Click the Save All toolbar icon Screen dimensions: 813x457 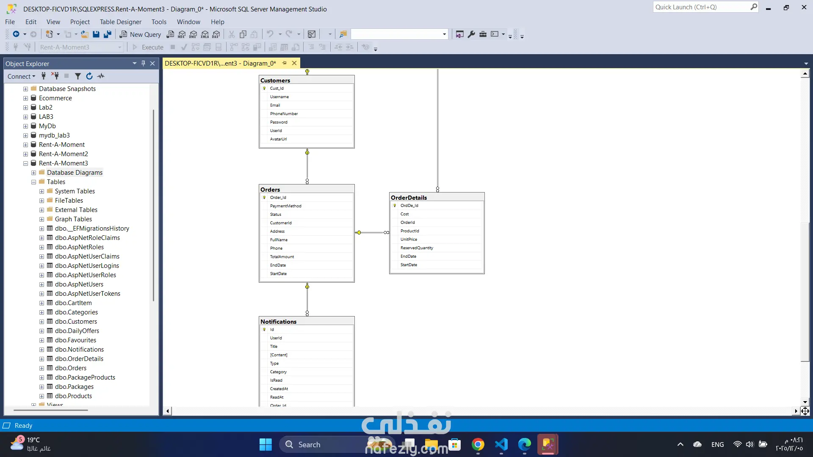coord(108,34)
